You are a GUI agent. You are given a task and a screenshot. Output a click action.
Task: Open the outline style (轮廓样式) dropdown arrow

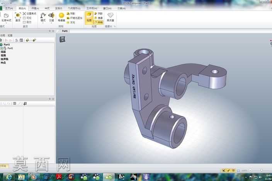tap(6, 23)
